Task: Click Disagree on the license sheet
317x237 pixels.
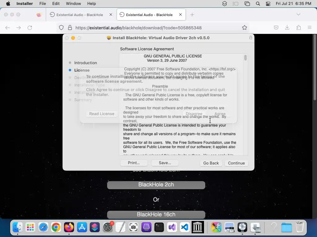Action: pos(194,114)
